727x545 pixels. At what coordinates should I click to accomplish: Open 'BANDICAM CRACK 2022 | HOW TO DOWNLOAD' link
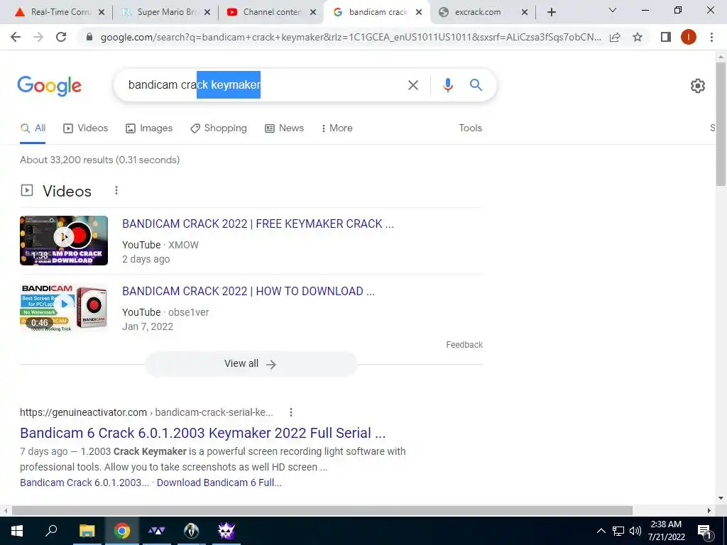tap(248, 291)
